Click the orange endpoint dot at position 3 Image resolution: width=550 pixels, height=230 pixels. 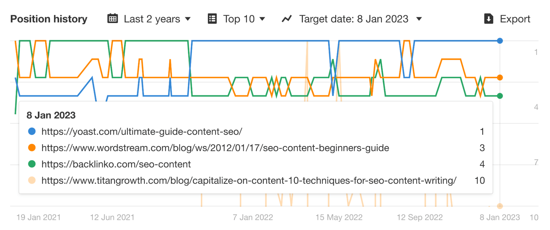click(x=500, y=78)
